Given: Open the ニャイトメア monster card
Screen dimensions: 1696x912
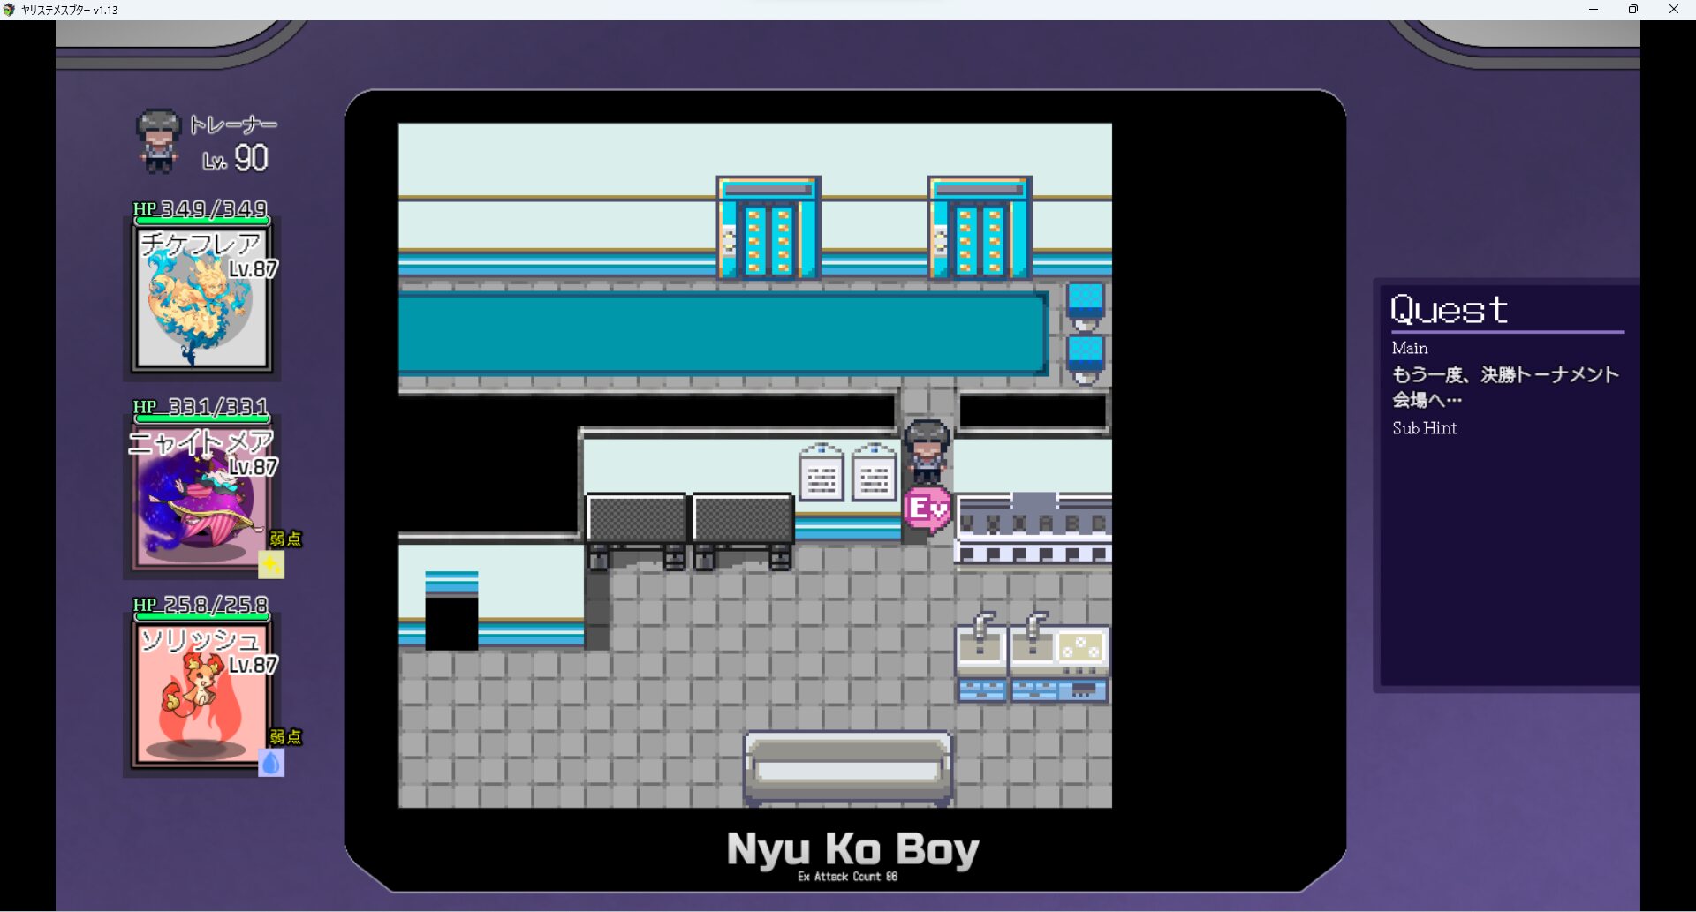Looking at the screenshot, I should click(x=201, y=496).
